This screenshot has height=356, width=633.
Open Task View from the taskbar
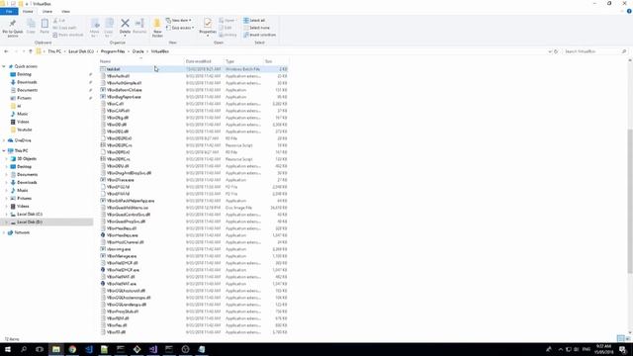[40, 349]
